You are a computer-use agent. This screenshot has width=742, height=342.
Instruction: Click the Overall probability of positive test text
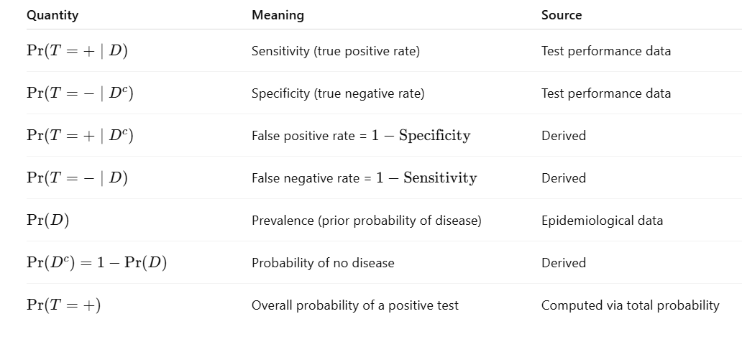354,305
